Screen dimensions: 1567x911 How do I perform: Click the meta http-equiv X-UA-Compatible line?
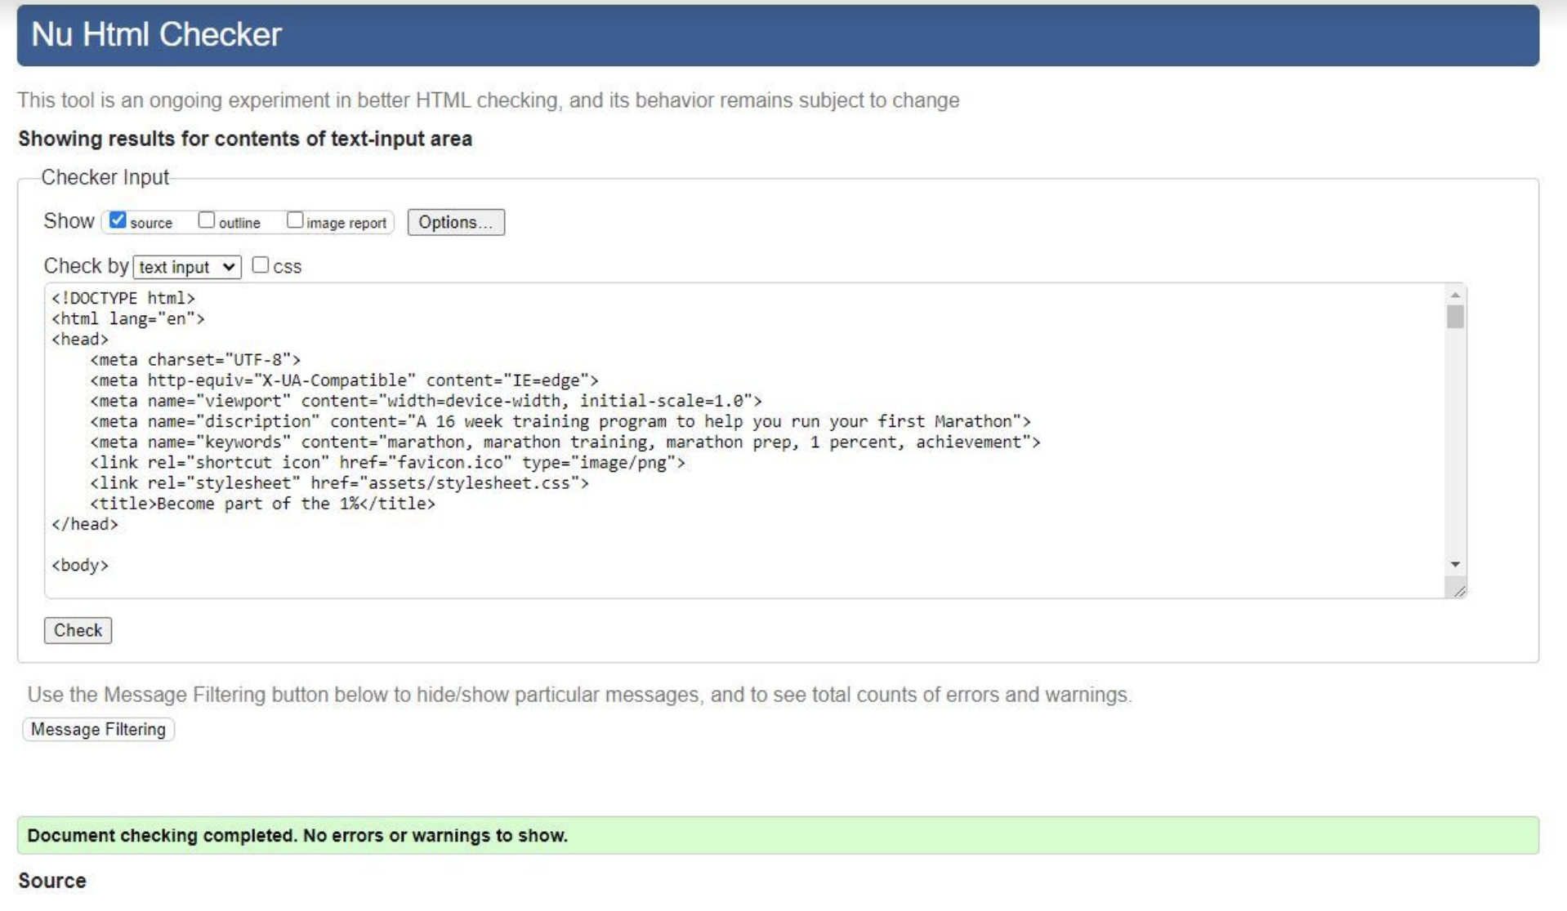(x=344, y=380)
